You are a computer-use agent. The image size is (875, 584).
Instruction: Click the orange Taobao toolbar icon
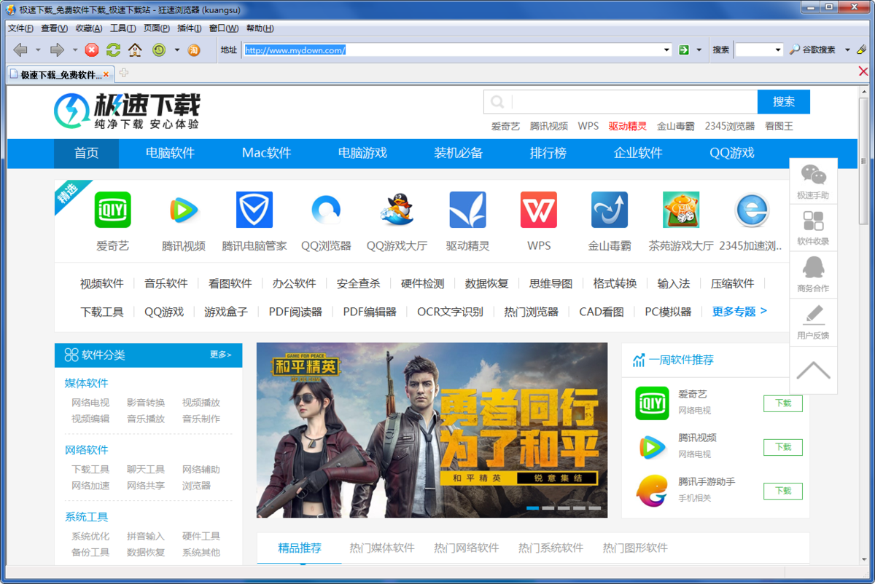(194, 50)
